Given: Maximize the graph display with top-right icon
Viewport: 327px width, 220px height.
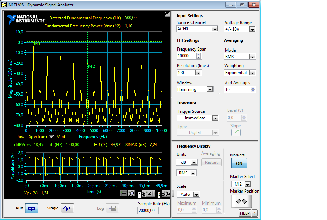Looking at the screenshot, I should [x=167, y=14].
